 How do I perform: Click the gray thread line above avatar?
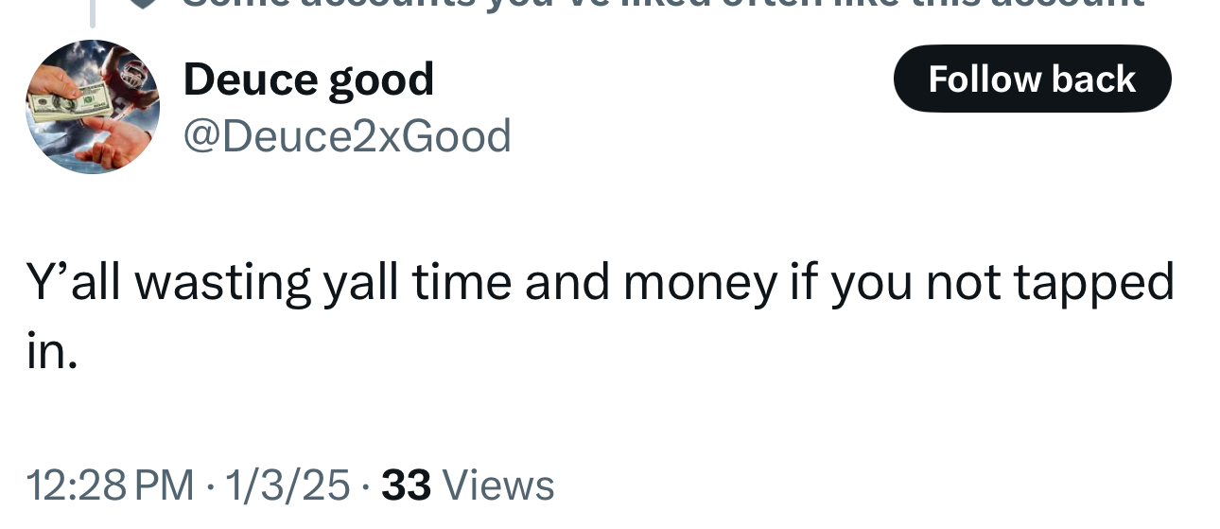click(x=93, y=13)
